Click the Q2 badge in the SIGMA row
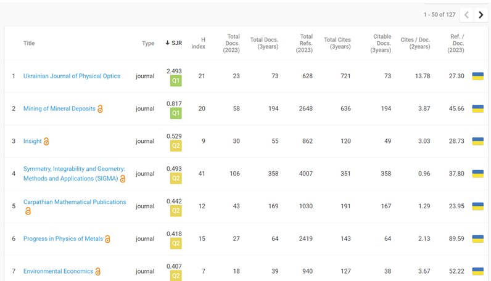 (176, 178)
